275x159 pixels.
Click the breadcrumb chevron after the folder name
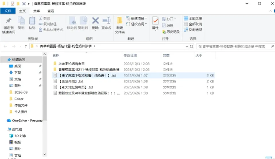point(95,46)
